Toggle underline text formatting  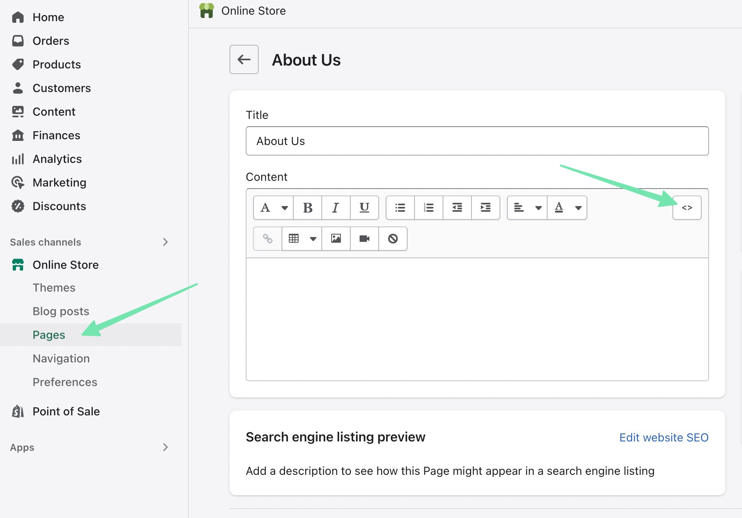[x=364, y=208]
